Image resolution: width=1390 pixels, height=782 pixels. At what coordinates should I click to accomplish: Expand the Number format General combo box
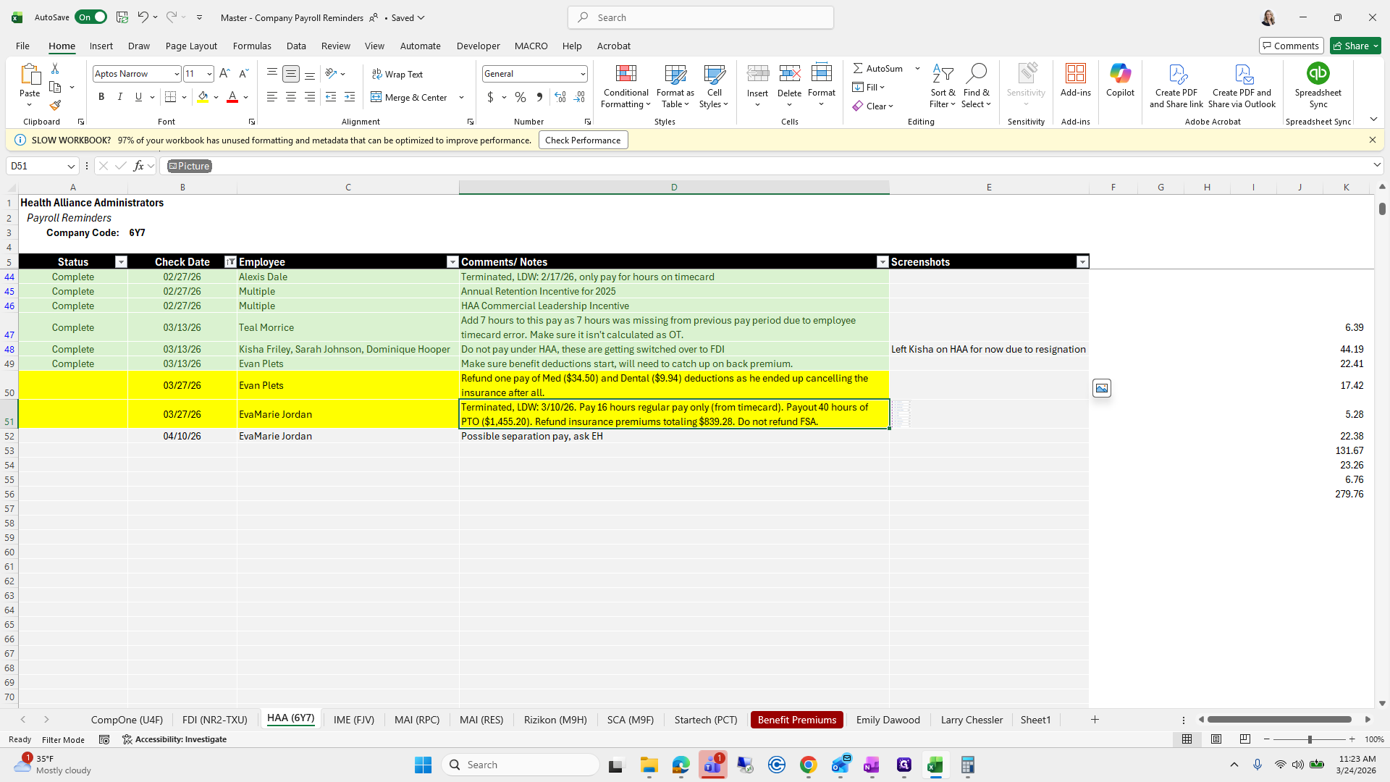582,74
